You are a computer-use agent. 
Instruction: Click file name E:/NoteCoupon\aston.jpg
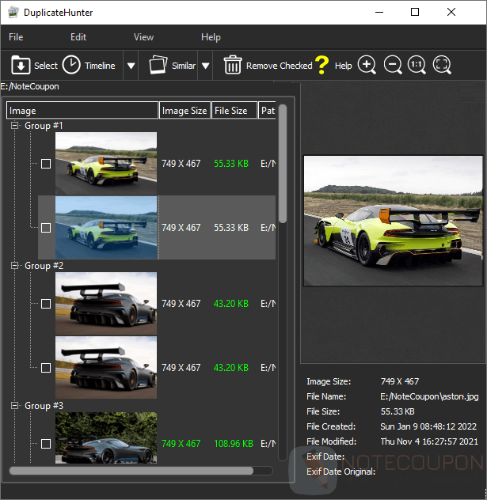(x=429, y=396)
